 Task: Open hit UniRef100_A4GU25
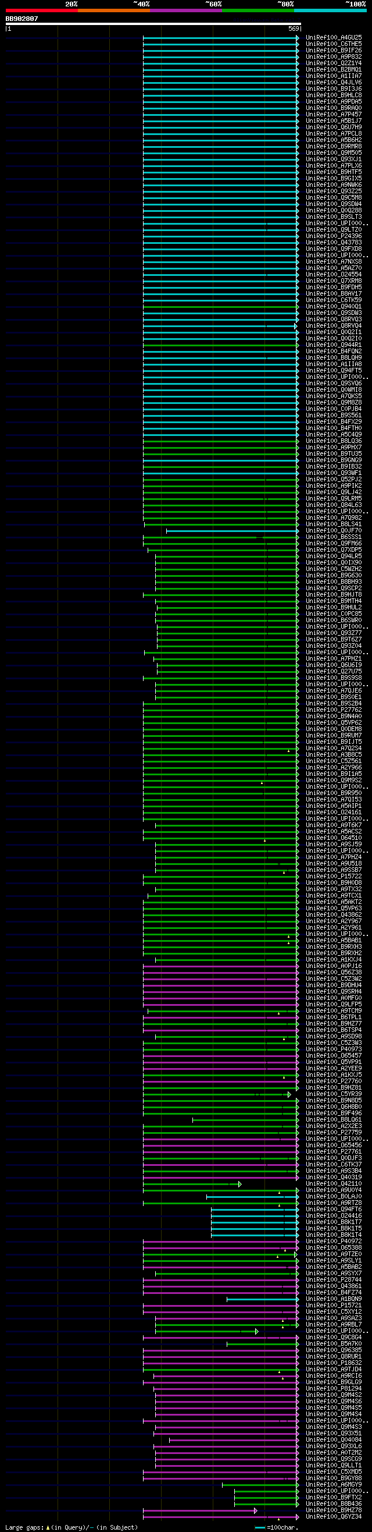coord(334,37)
